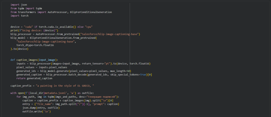The image size is (271, 117).
Task: Click the 'pixel_values = inputs.pixel_values' line
Action: tap(42, 67)
